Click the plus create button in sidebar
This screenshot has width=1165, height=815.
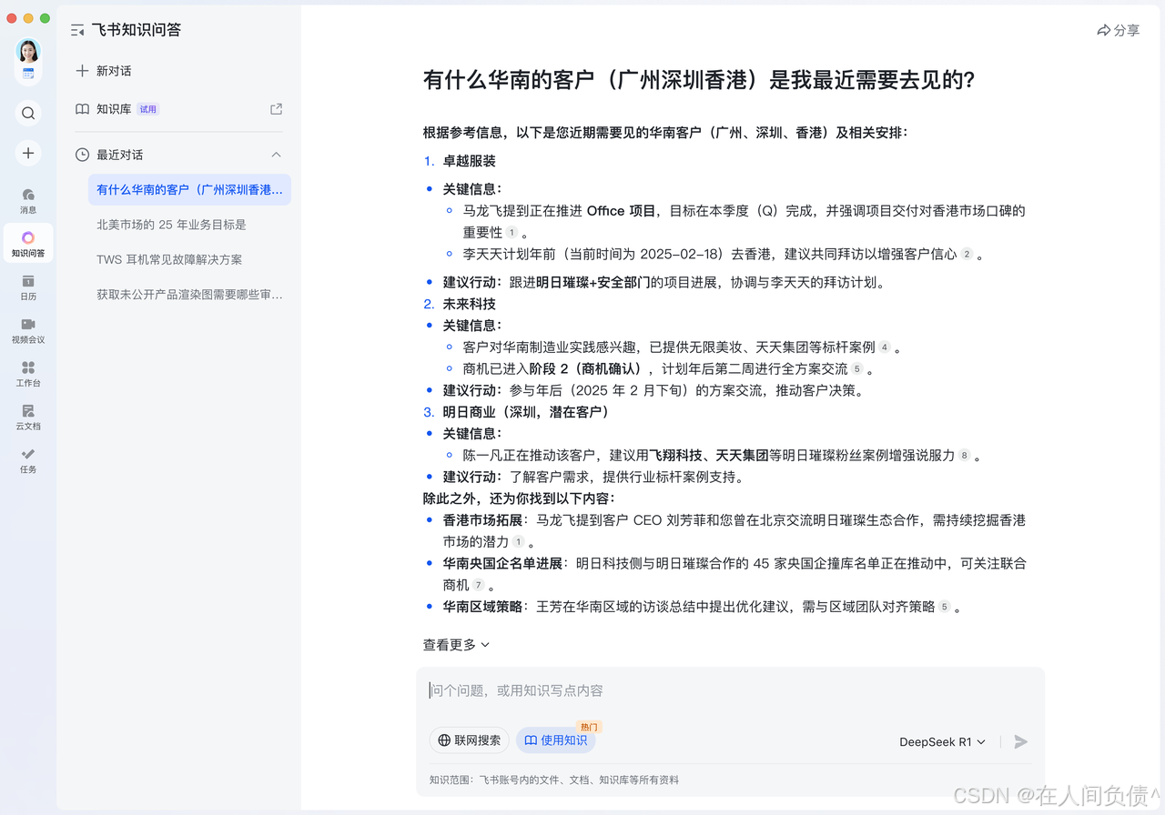point(28,153)
